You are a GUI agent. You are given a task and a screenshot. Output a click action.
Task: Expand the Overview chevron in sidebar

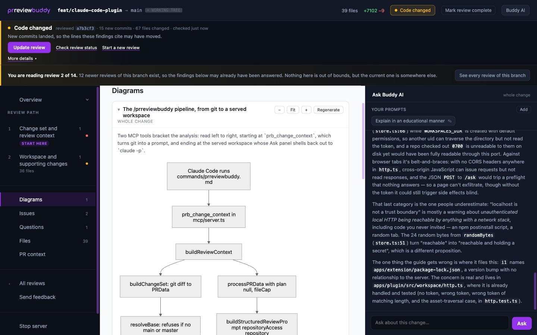pos(87,100)
